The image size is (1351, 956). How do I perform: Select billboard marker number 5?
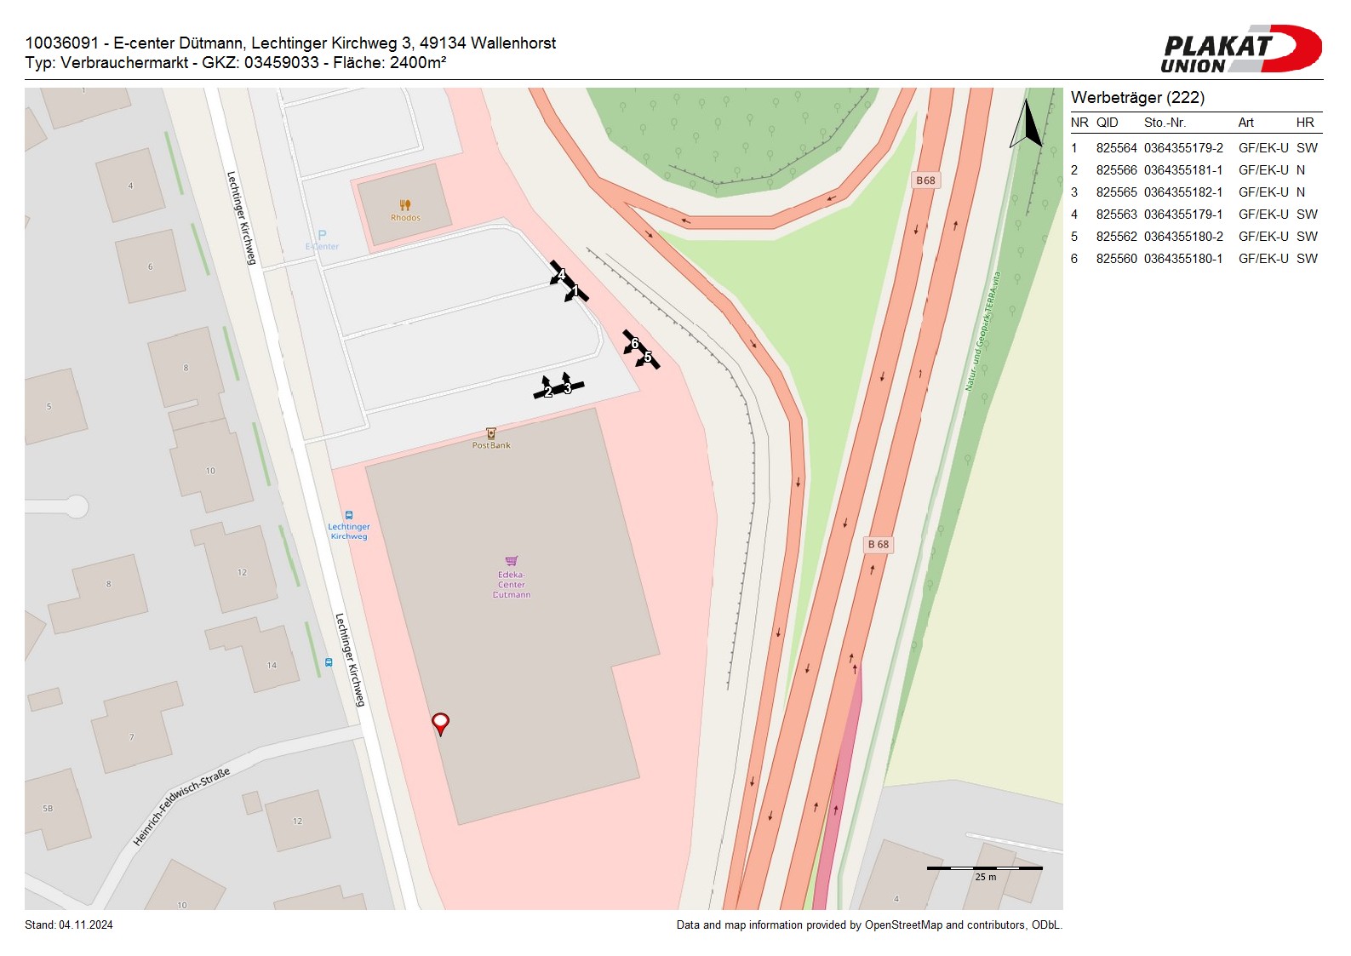(x=648, y=358)
